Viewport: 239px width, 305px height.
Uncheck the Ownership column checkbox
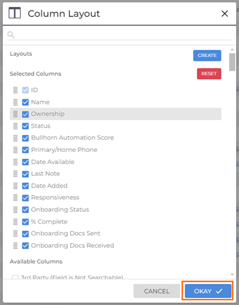point(25,114)
